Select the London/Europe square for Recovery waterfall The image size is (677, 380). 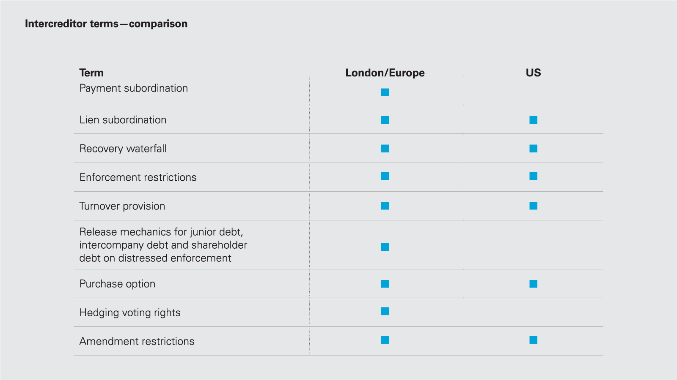(385, 149)
